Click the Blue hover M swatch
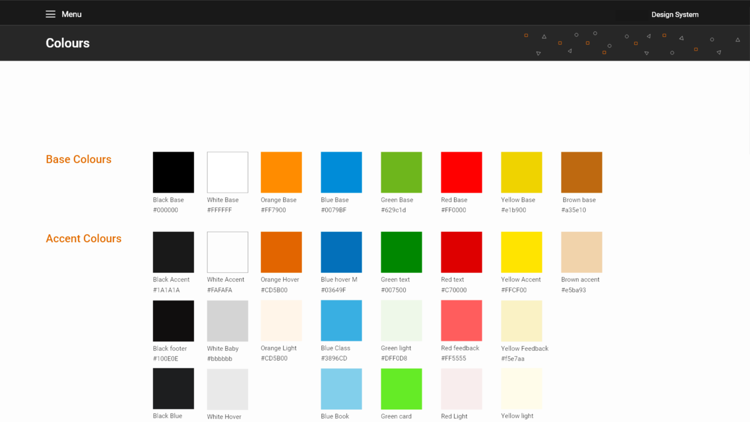 pos(341,252)
